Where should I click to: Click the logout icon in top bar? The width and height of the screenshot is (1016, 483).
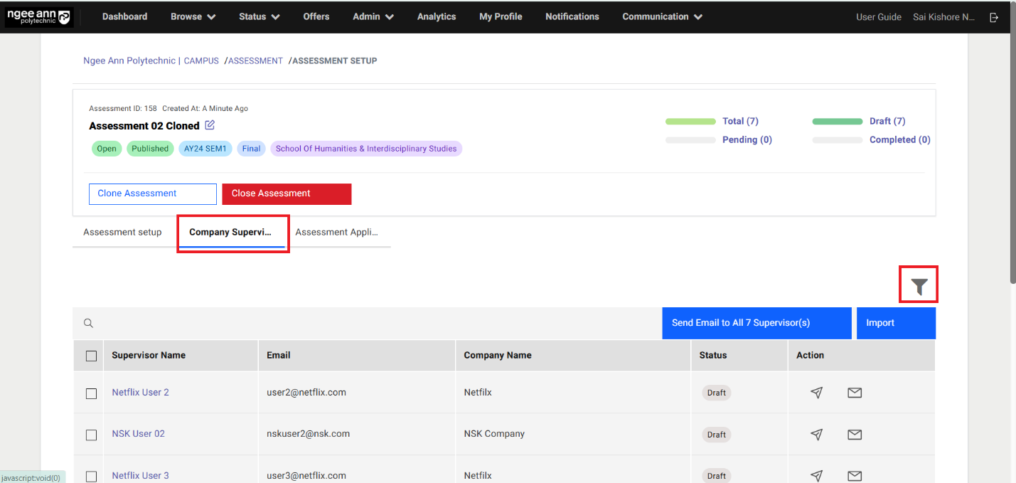(x=994, y=17)
